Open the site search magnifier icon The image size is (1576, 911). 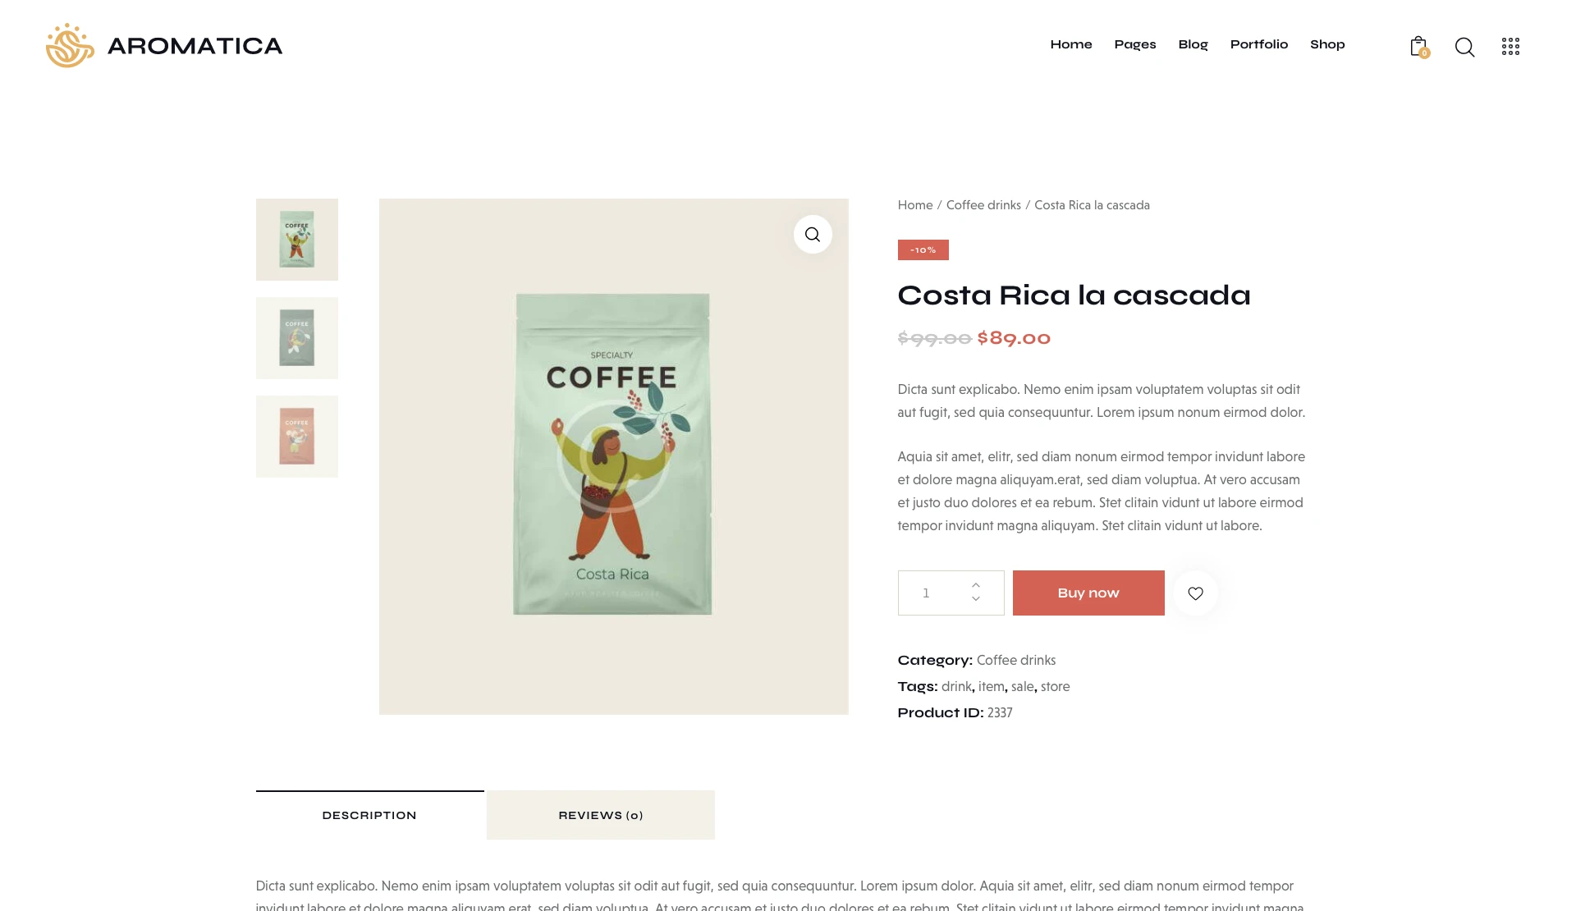1464,47
